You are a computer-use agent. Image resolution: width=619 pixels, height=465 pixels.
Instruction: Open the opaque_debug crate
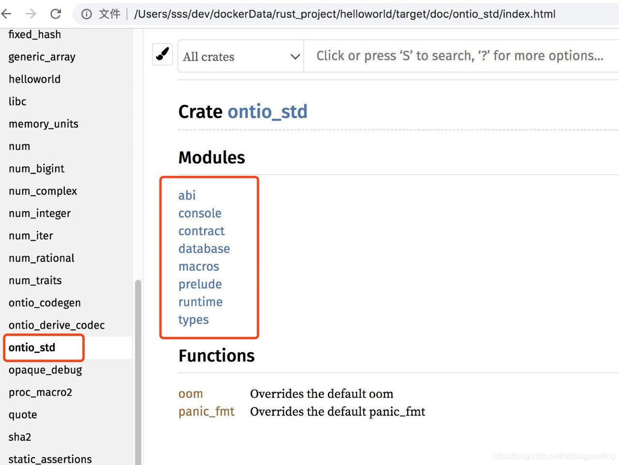45,370
